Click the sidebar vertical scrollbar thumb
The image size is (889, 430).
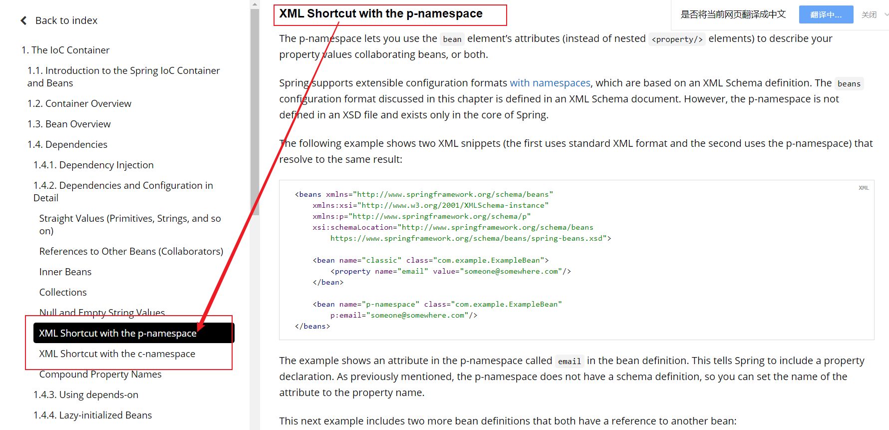pyautogui.click(x=255, y=110)
